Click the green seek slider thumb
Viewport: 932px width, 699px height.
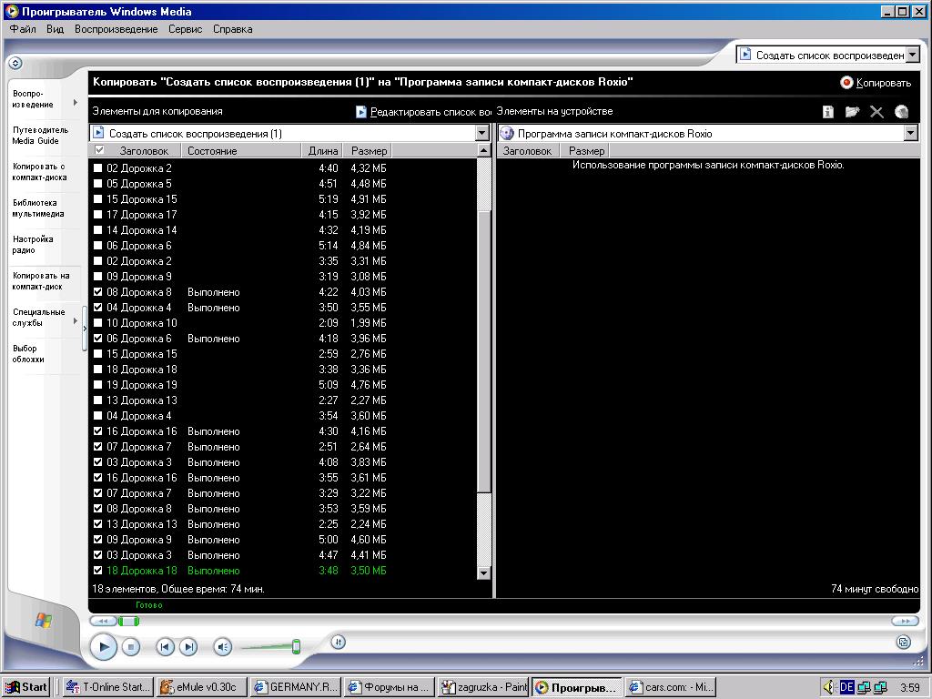pos(128,621)
